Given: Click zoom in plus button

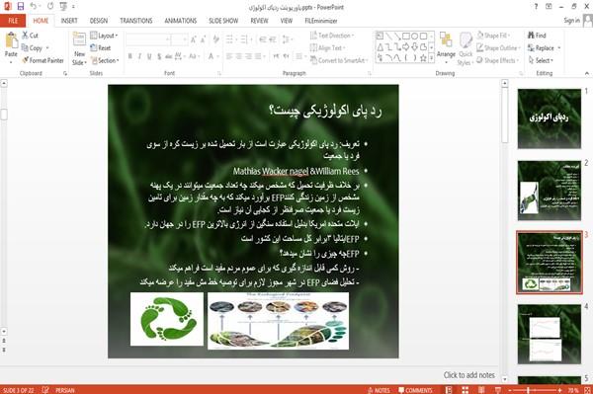Looking at the screenshot, I should 560,390.
